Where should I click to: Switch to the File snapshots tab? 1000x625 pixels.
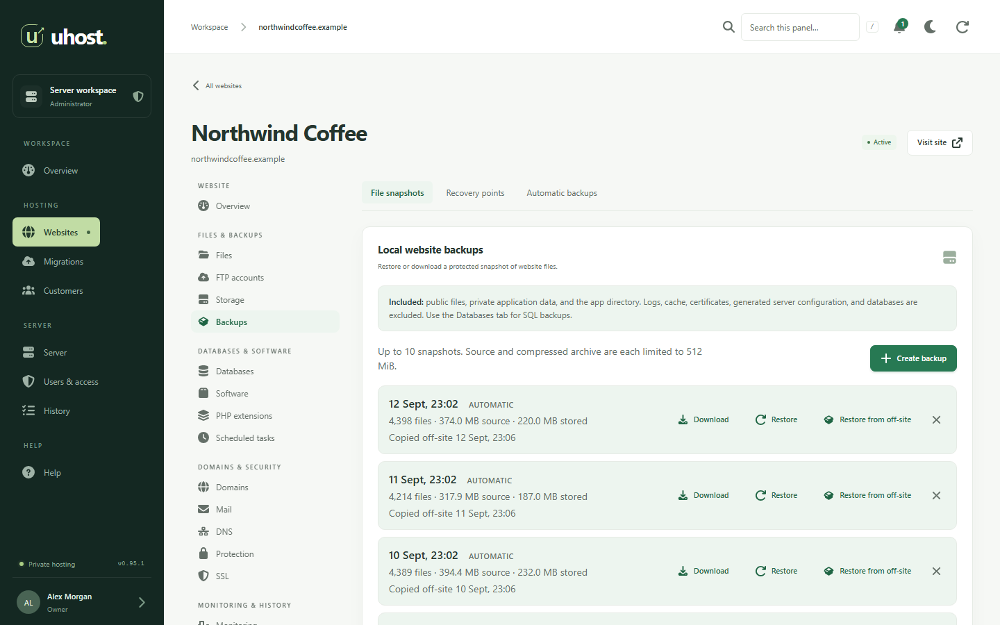click(x=397, y=193)
